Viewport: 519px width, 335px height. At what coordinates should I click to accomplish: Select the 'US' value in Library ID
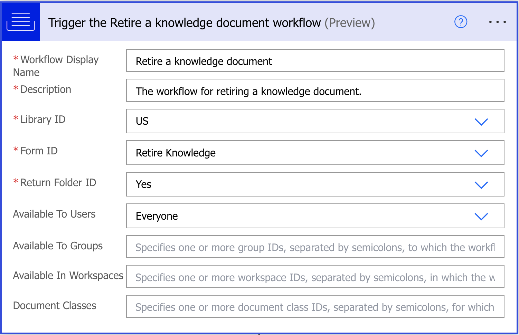(142, 121)
